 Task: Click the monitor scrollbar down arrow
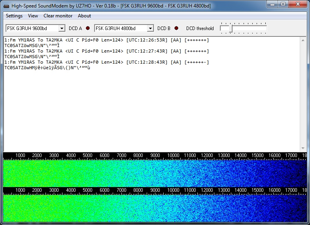pyautogui.click(x=303, y=148)
